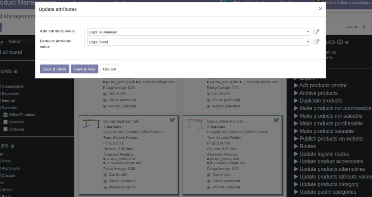The height and width of the screenshot is (197, 372).
Task: Toggle Can be purchased on Corner Desk Left Sit
Action: click(105, 181)
